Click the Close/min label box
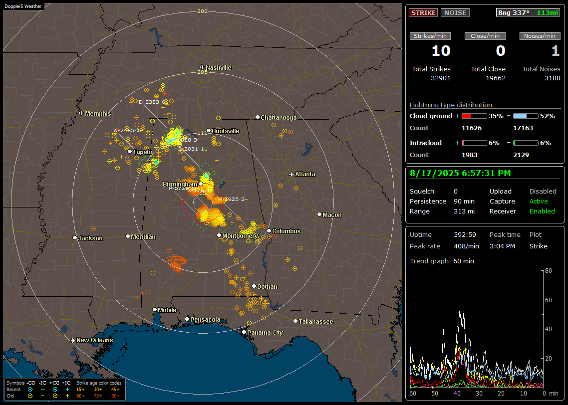This screenshot has height=405, width=568. point(485,36)
